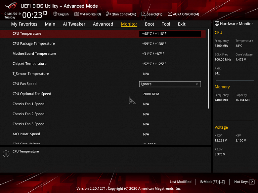Screen dimensions: 258x193
Task: Click 12.268 V reading
Action: coord(221,141)
